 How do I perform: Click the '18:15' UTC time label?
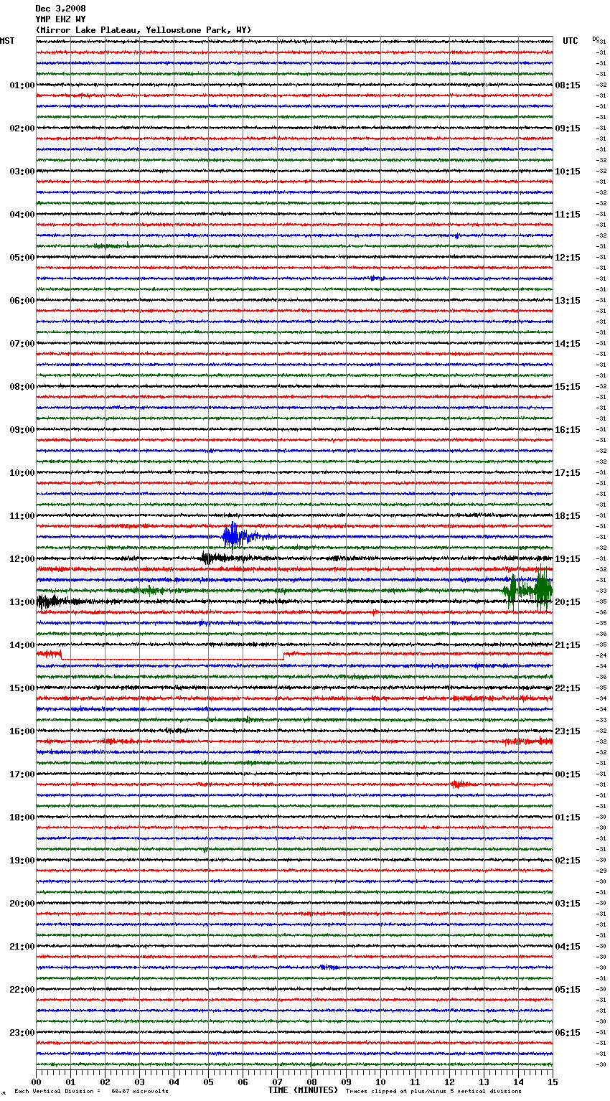[x=568, y=516]
